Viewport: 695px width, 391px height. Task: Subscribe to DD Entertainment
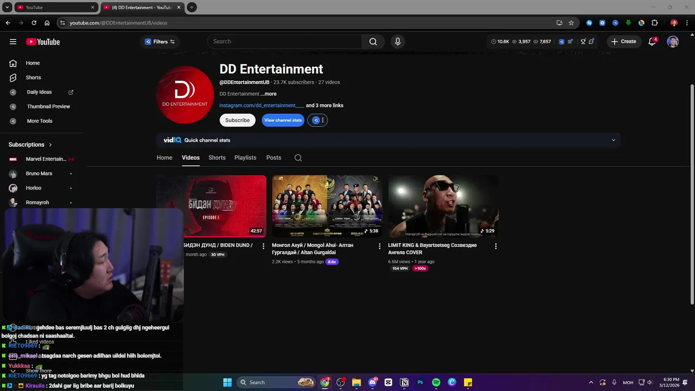point(237,120)
